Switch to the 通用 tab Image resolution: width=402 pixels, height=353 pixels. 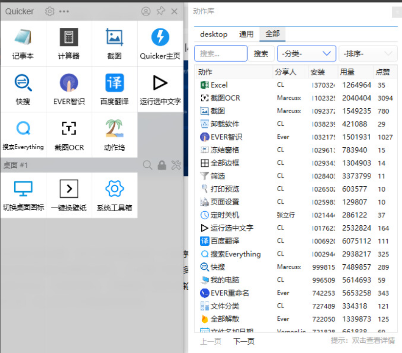tap(246, 34)
